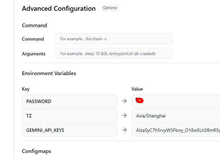Click the Key column header
Image resolution: width=220 pixels, height=159 pixels.
(26, 89)
